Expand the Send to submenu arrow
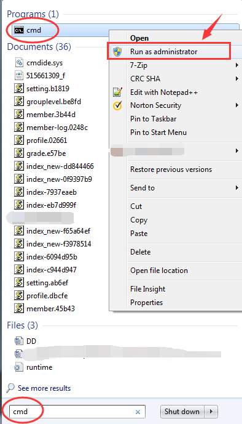 (x=236, y=187)
